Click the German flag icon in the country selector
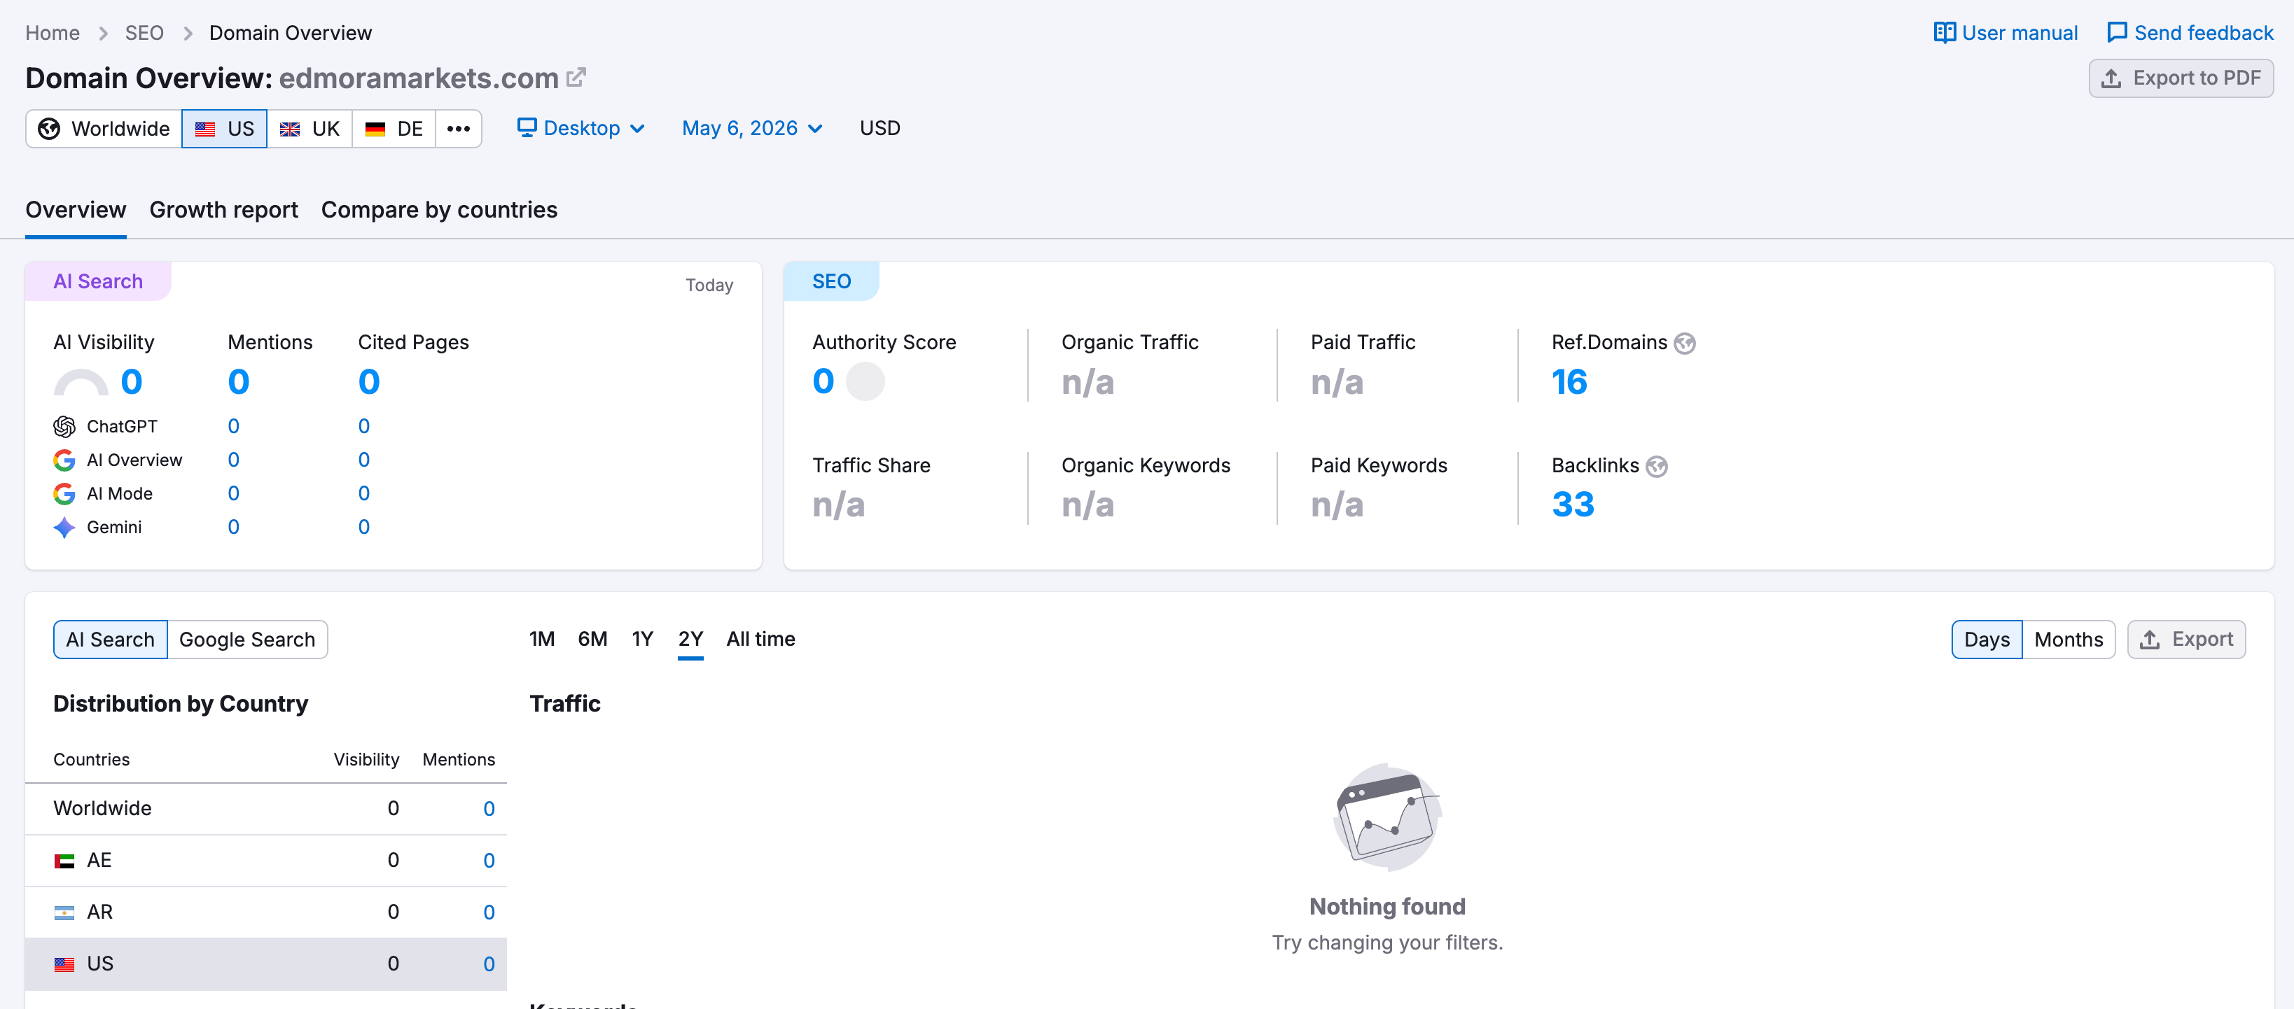Viewport: 2294px width, 1009px height. click(x=375, y=129)
